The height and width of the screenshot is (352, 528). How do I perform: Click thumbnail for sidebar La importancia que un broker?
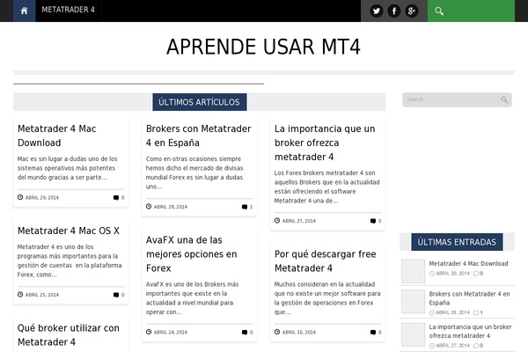(x=414, y=334)
